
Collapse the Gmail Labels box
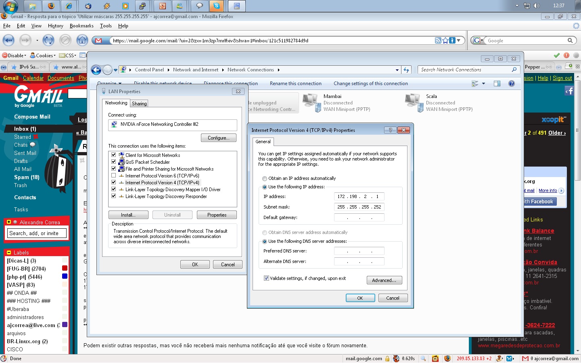click(9, 252)
